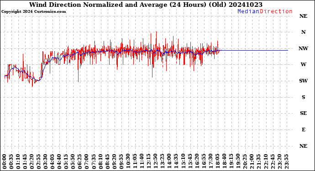Click the 'S' direction axis label

click(x=303, y=97)
